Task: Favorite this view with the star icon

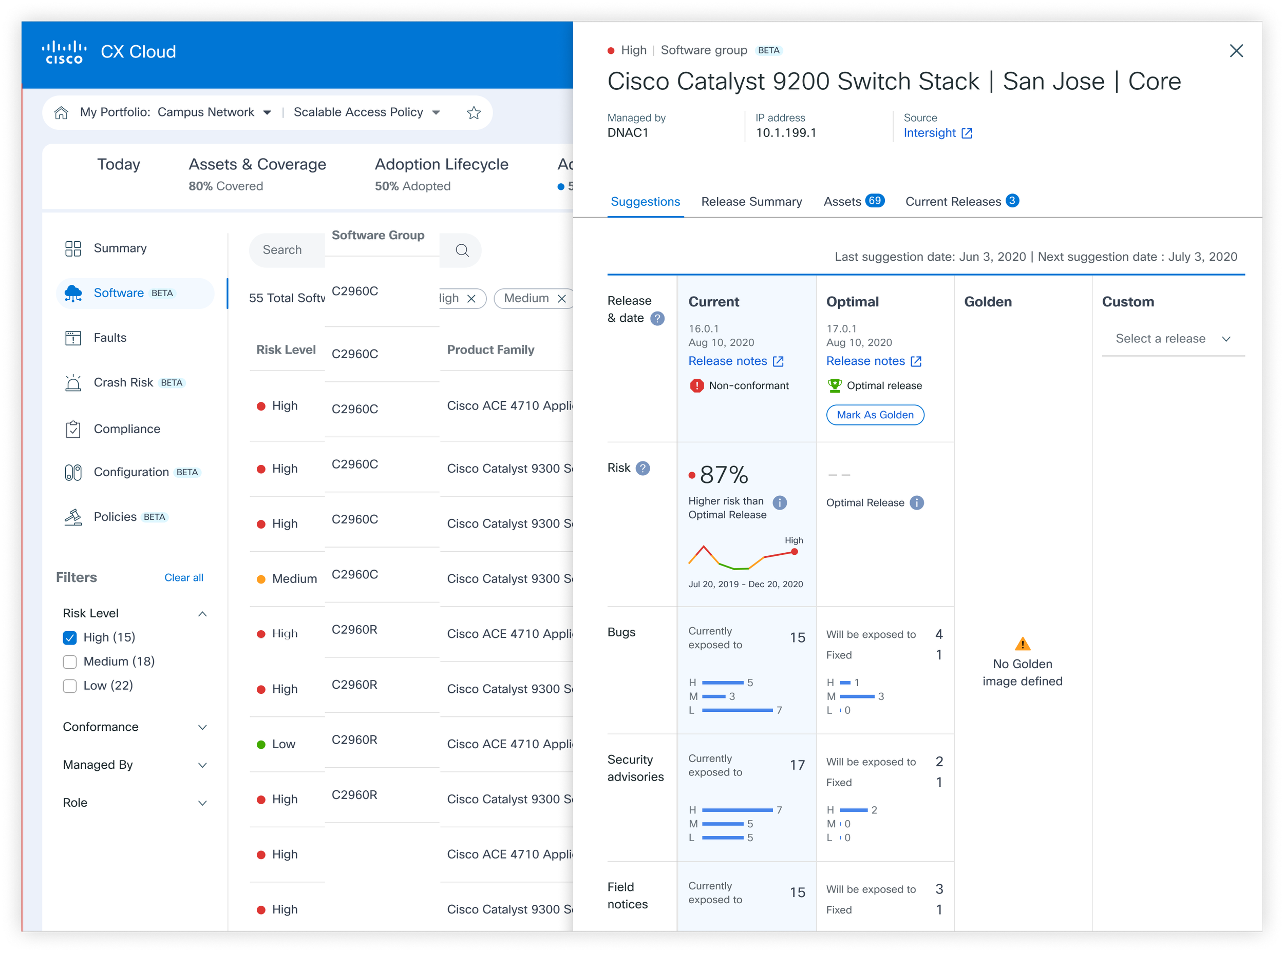Action: pyautogui.click(x=474, y=112)
